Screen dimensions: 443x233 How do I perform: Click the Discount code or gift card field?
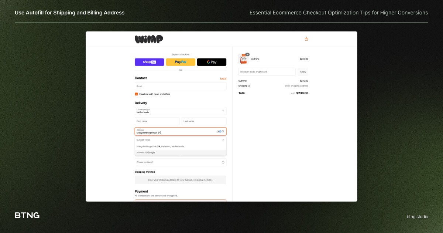pos(267,72)
